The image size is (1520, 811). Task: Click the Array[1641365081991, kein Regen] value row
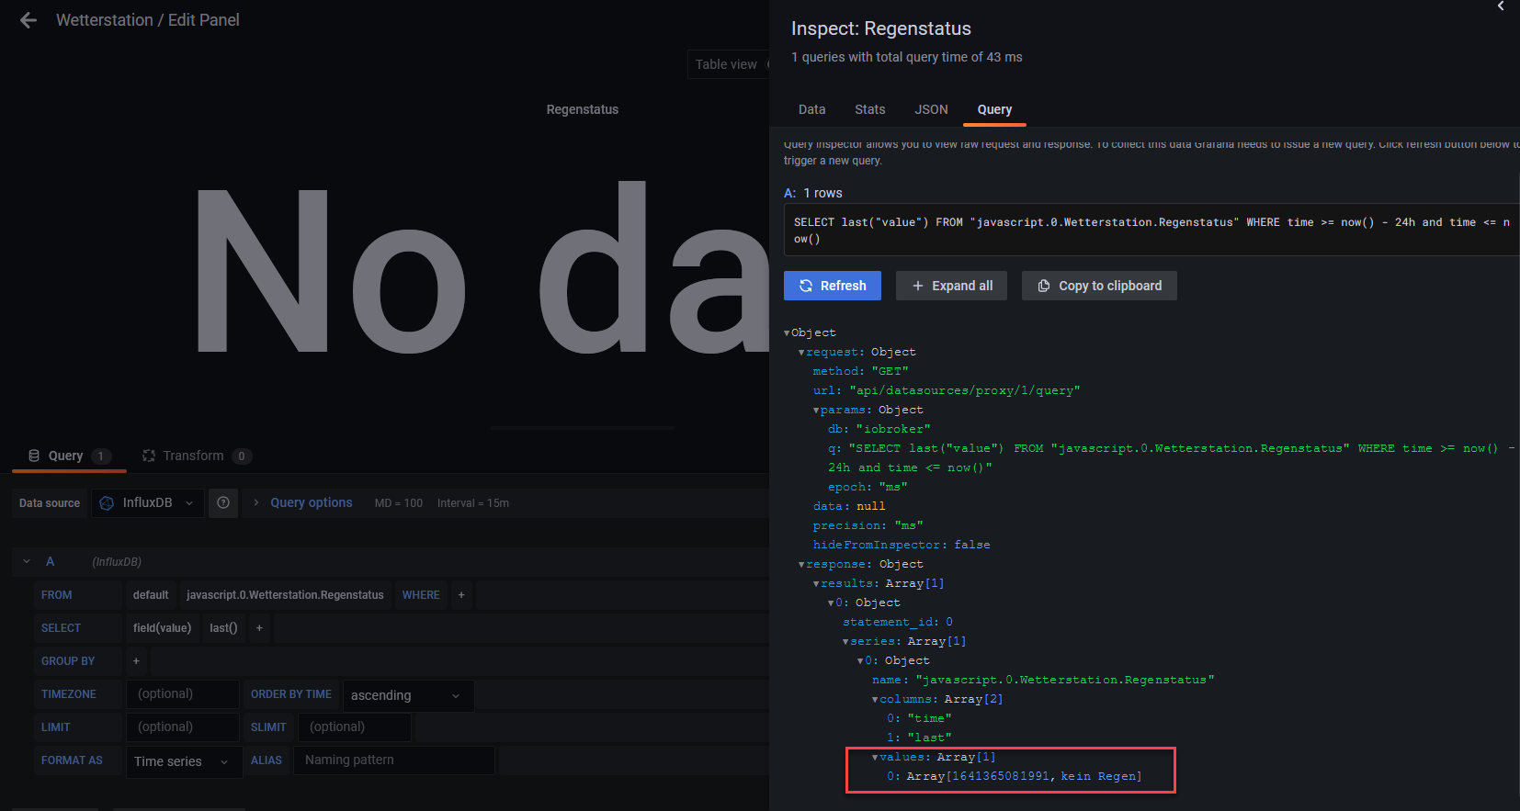pos(1015,777)
